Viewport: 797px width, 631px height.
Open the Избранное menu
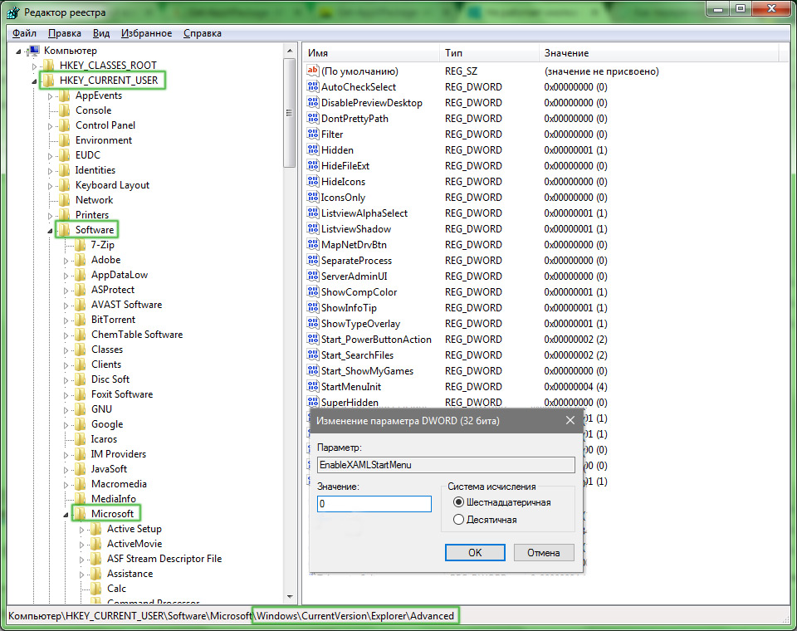(x=146, y=33)
